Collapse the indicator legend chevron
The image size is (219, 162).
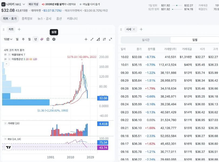pyautogui.click(x=6, y=64)
